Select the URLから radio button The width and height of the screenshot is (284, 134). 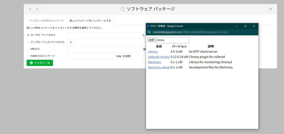tap(28, 49)
